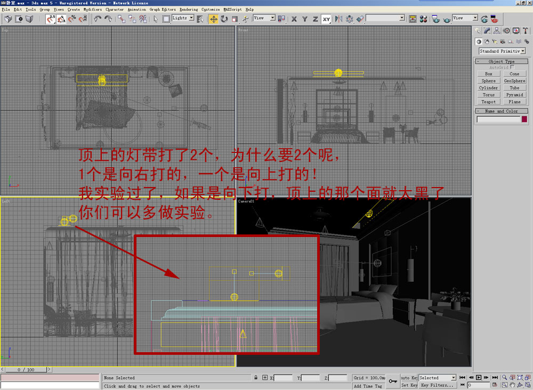This screenshot has height=390, width=533.
Task: Open the named selection sets dropdown
Action: coord(385,18)
